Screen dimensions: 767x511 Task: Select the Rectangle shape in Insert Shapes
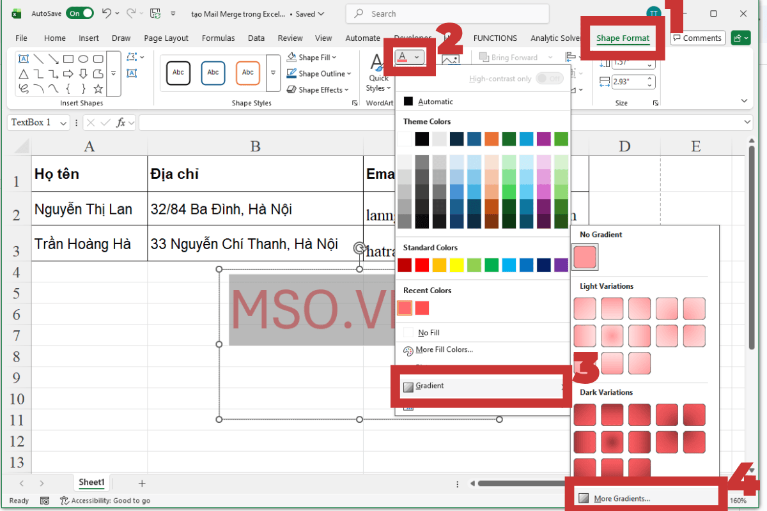click(68, 59)
